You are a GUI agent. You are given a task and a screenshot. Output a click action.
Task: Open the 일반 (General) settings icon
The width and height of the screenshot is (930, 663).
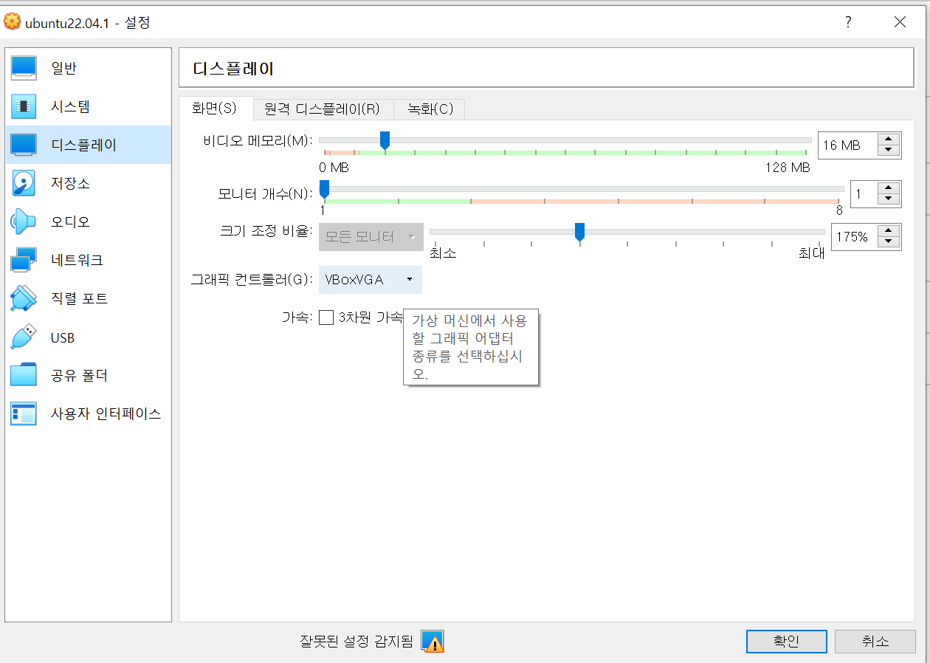(x=24, y=68)
